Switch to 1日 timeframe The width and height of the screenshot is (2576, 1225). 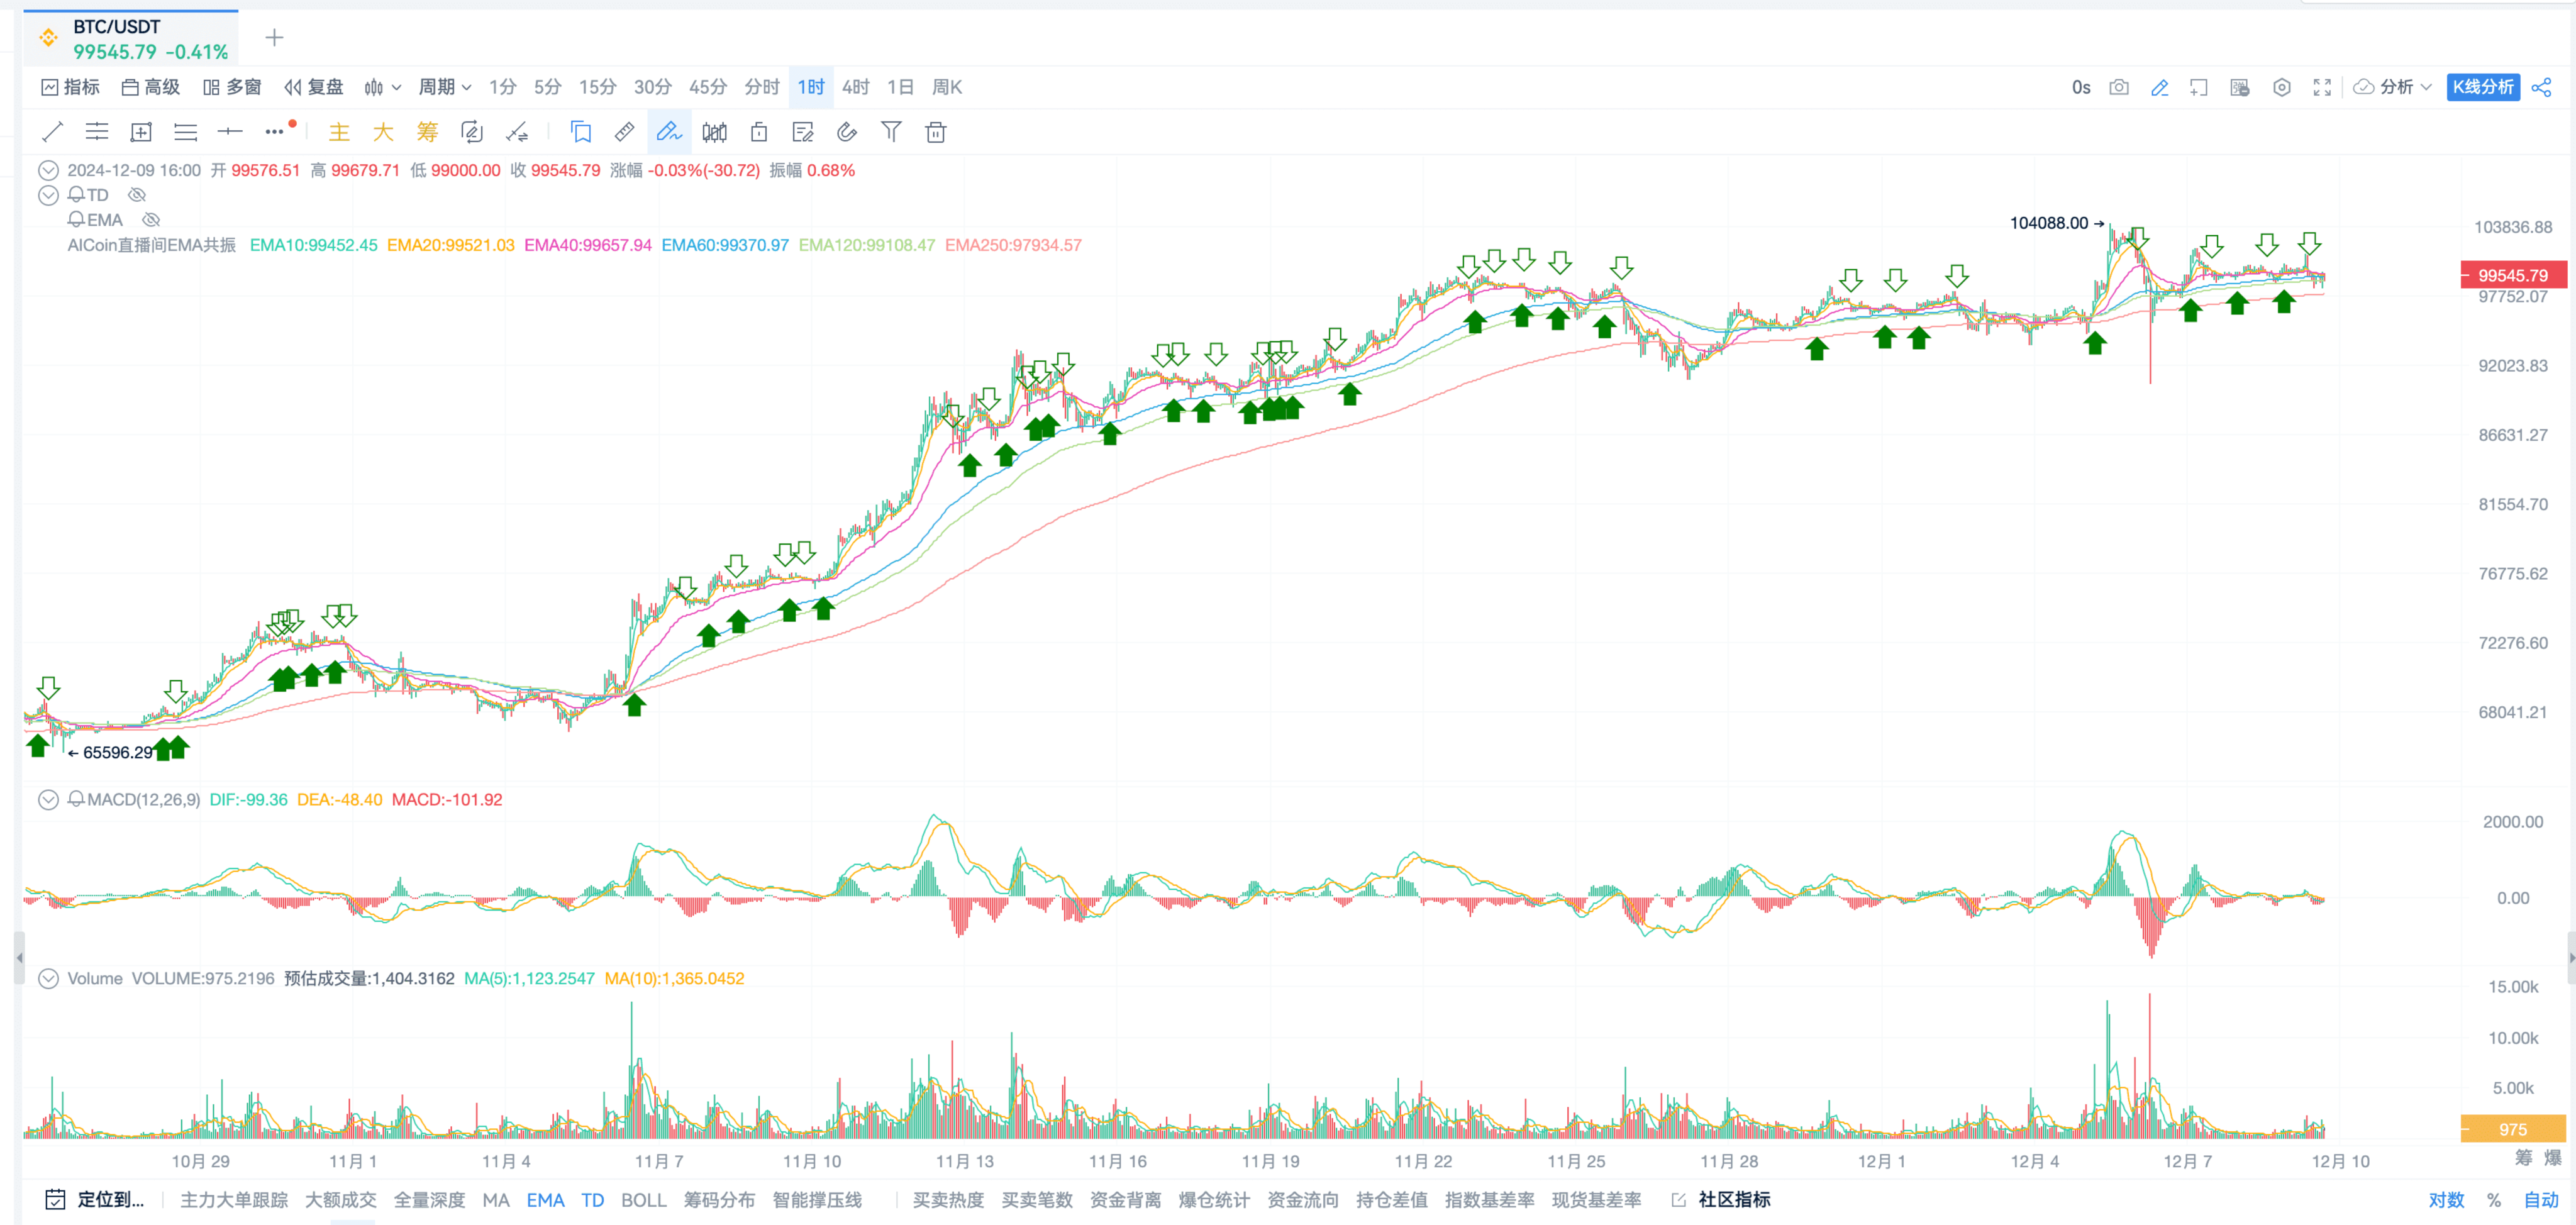click(x=900, y=87)
